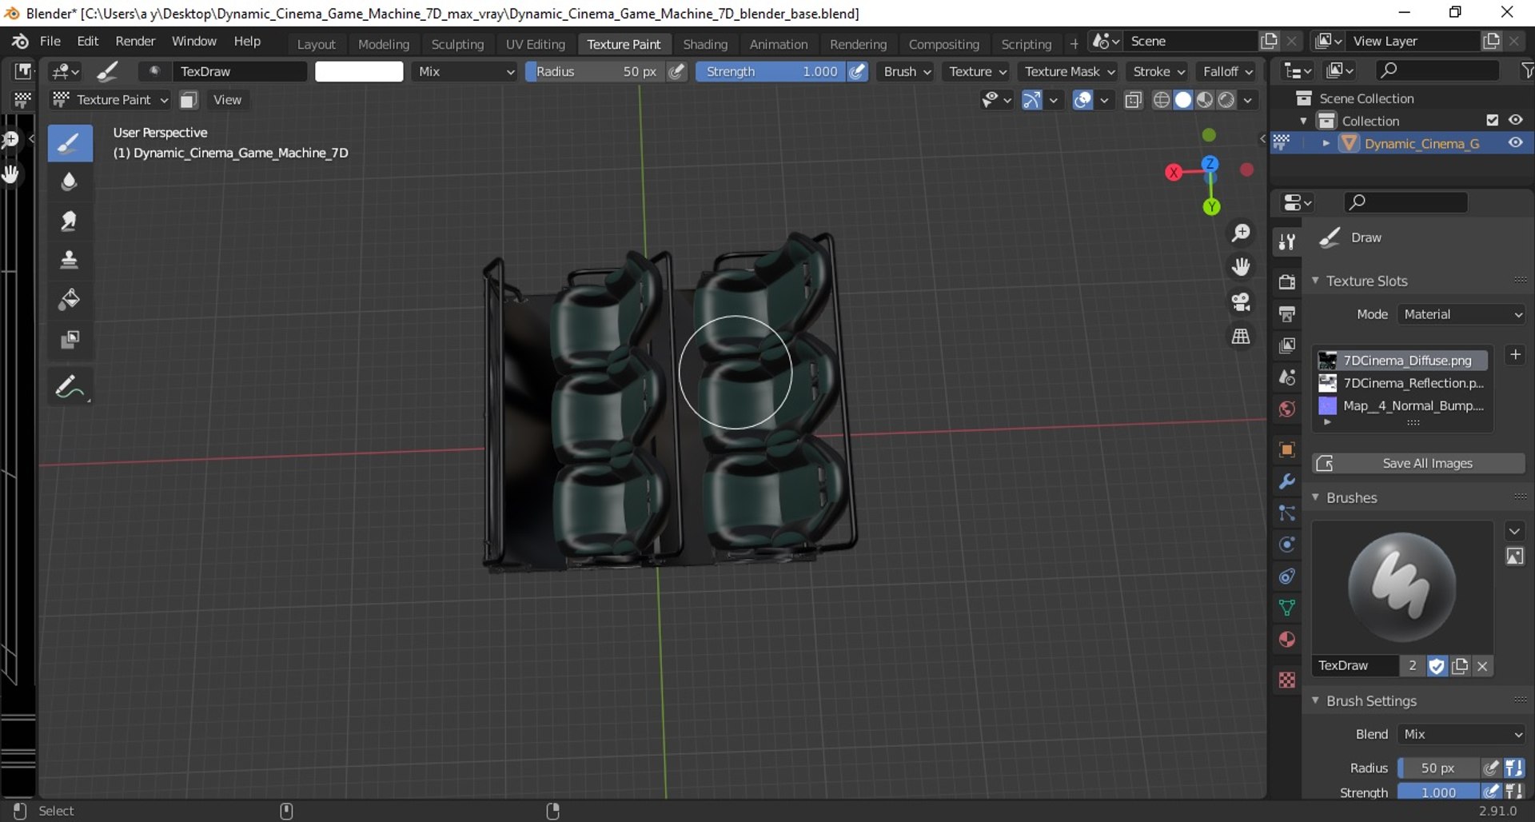The image size is (1535, 822).
Task: Switch to the UV Editing workspace tab
Action: click(x=535, y=44)
